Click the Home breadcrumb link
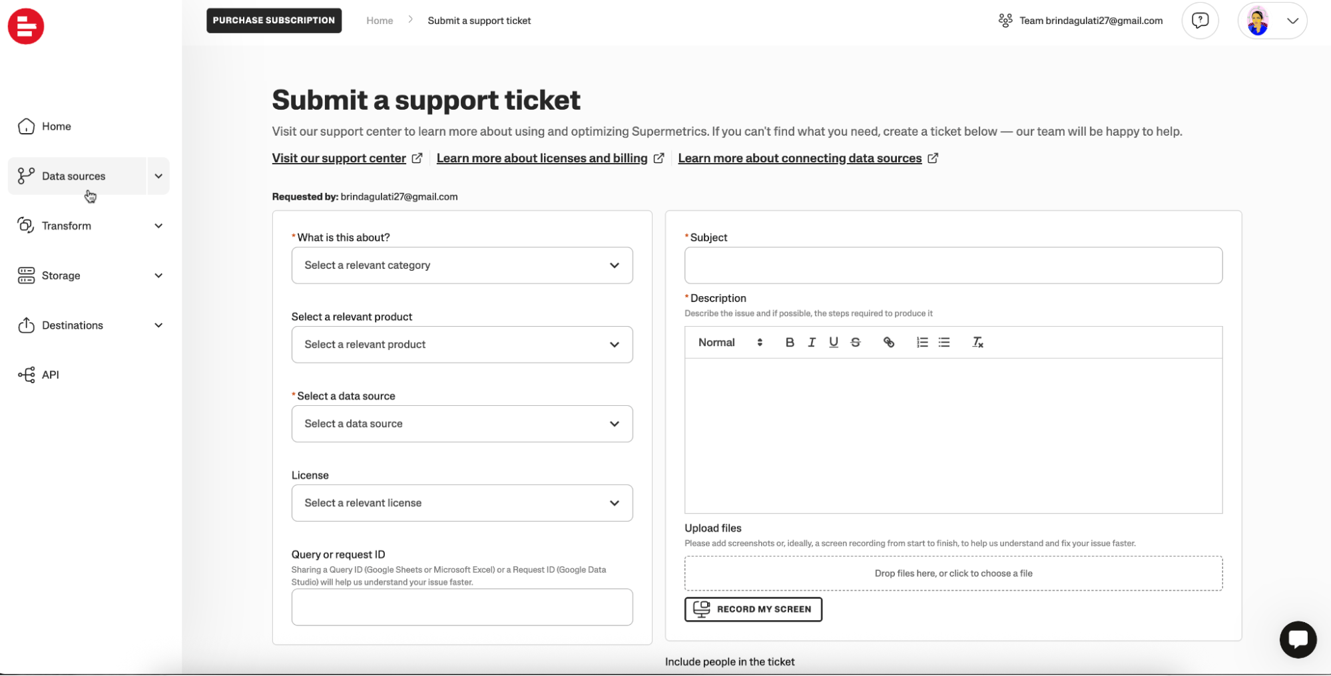 tap(380, 21)
